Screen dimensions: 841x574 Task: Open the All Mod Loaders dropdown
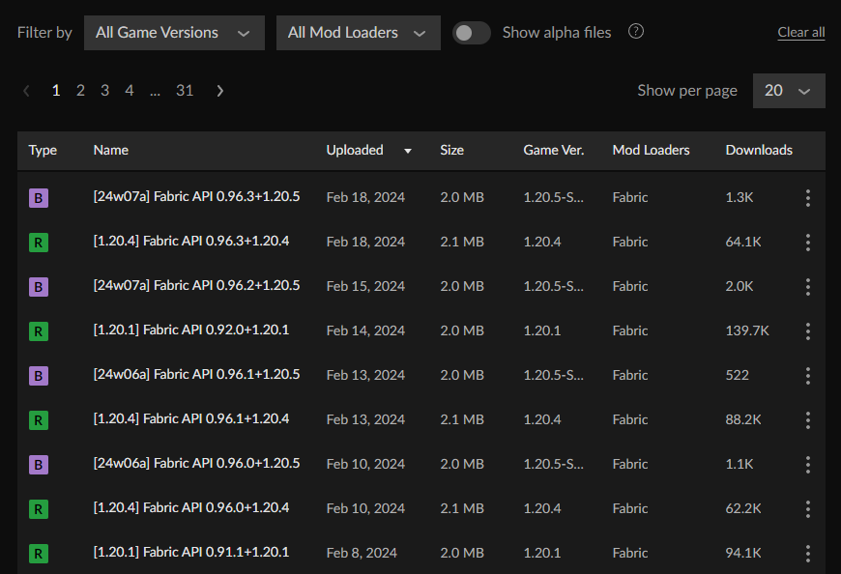[359, 33]
